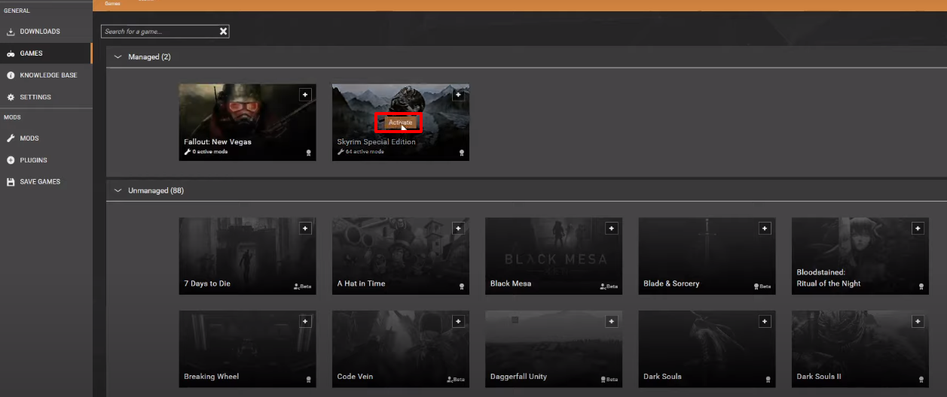The image size is (947, 397).
Task: Click the ribbon badge on Fallout: New Vegas card
Action: [309, 153]
